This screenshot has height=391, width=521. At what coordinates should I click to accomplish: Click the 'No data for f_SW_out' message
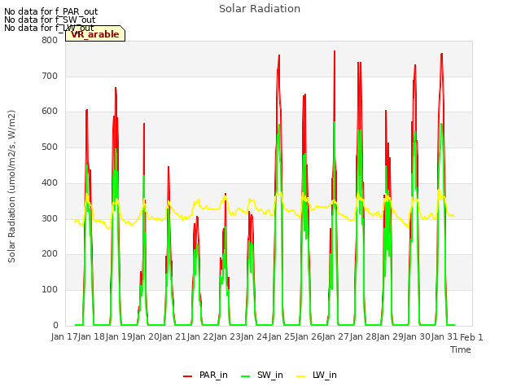tap(50, 20)
